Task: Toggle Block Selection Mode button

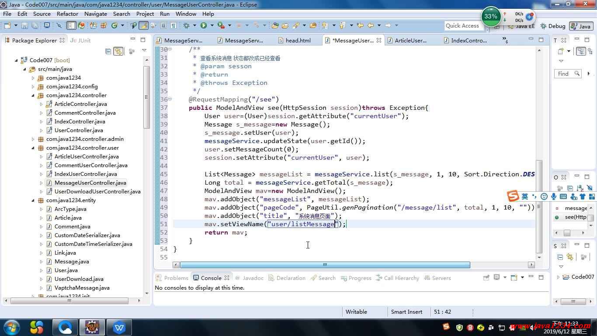Action: point(163,25)
